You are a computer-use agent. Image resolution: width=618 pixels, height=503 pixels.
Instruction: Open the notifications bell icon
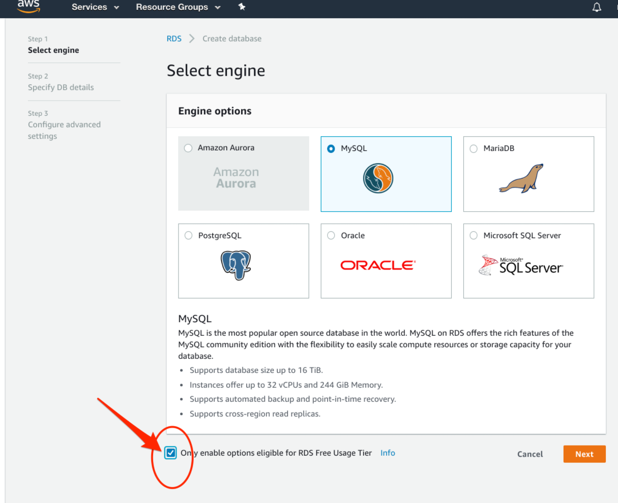click(x=597, y=7)
